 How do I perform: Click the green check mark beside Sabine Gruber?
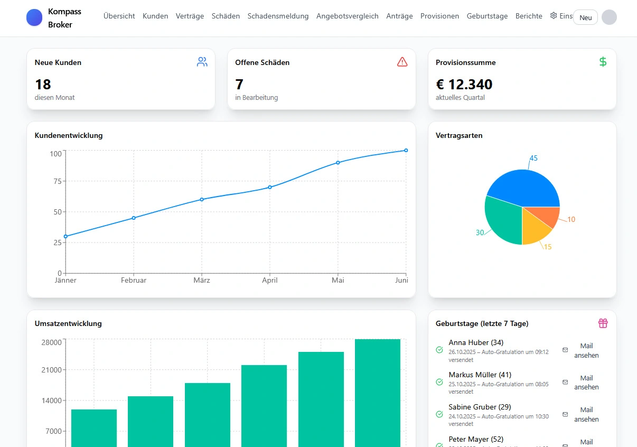[438, 414]
